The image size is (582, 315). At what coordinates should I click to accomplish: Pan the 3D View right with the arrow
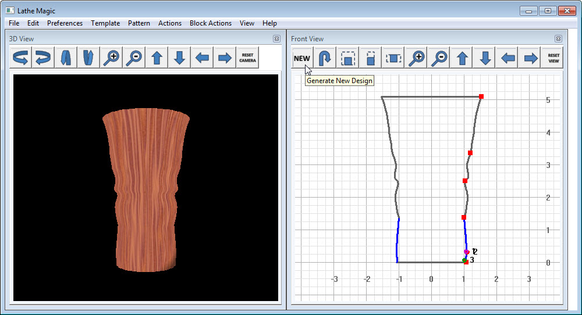[225, 58]
